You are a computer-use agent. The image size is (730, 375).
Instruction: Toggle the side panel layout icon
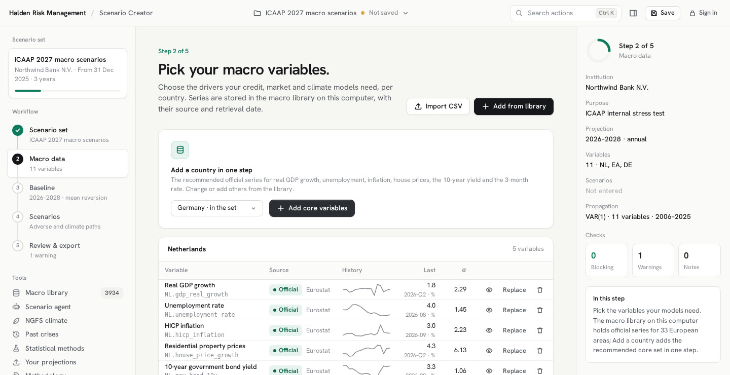click(x=633, y=13)
